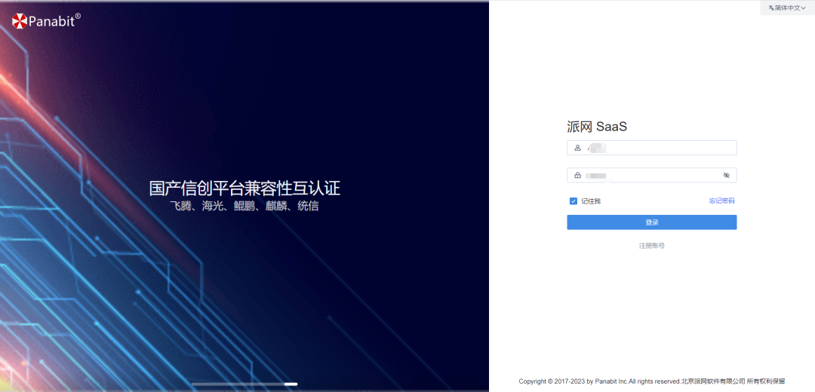This screenshot has height=392, width=815.
Task: Select the first carousel slide indicator
Action: point(198,384)
